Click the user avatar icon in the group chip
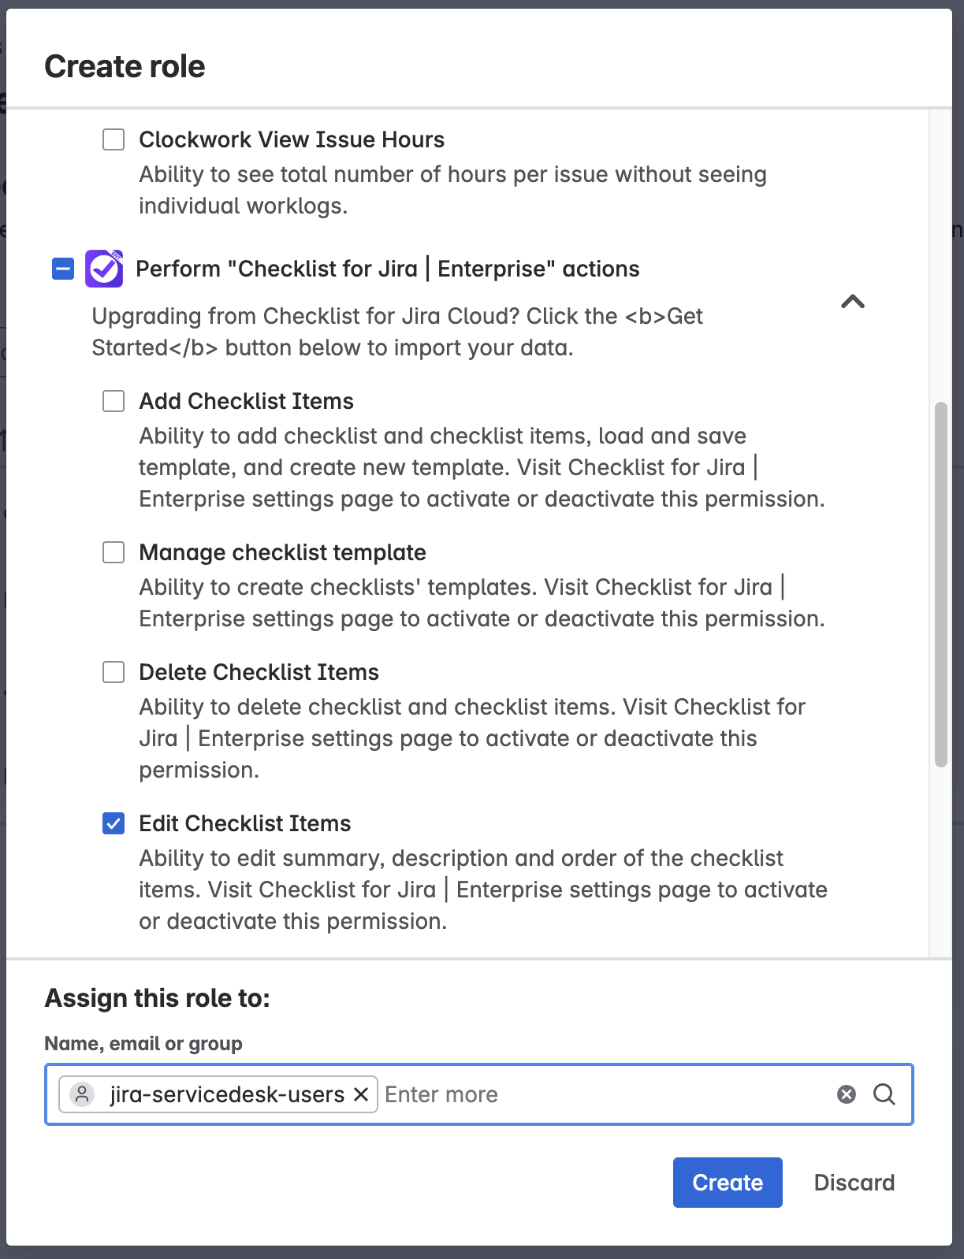Image resolution: width=964 pixels, height=1259 pixels. coord(82,1094)
